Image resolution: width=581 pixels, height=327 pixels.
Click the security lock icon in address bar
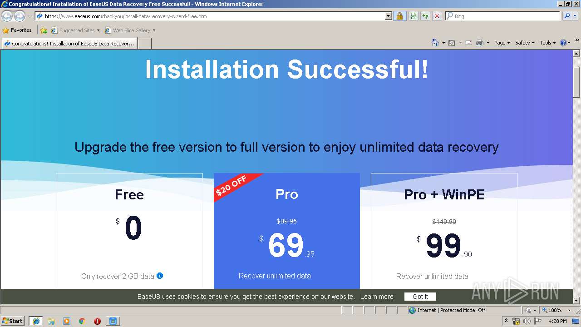tap(399, 16)
